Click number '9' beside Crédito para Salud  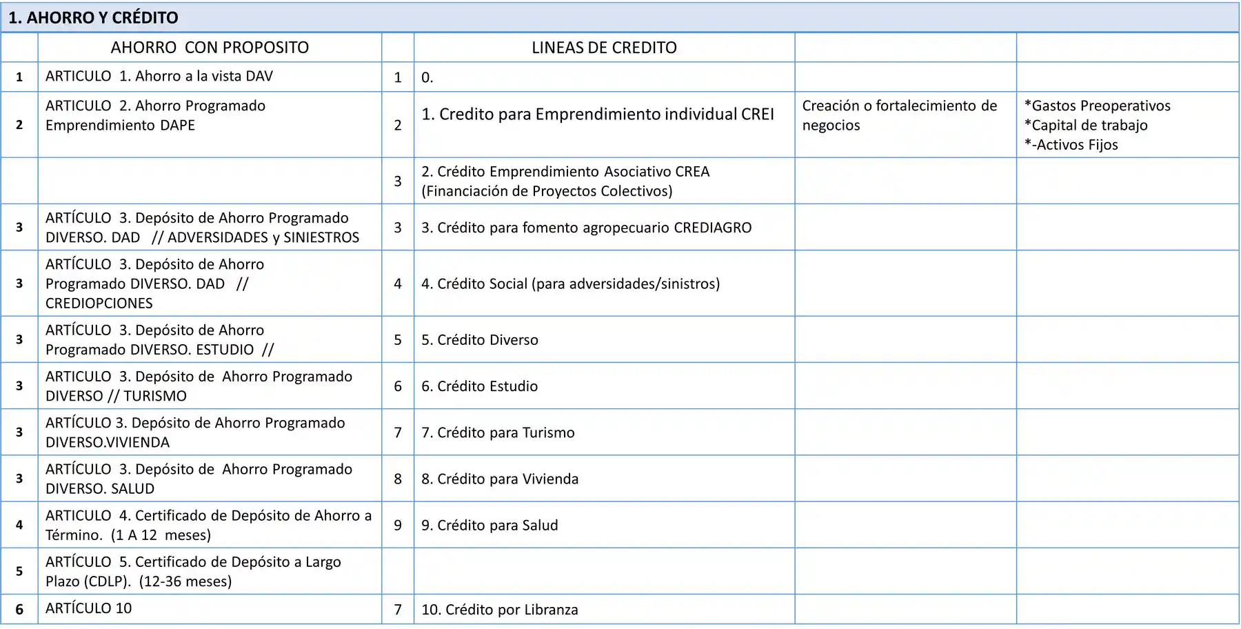[x=398, y=525]
